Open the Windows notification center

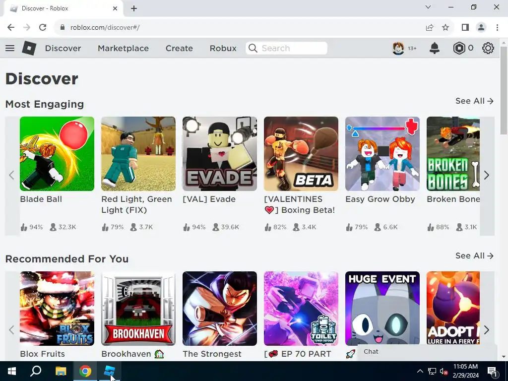492,371
